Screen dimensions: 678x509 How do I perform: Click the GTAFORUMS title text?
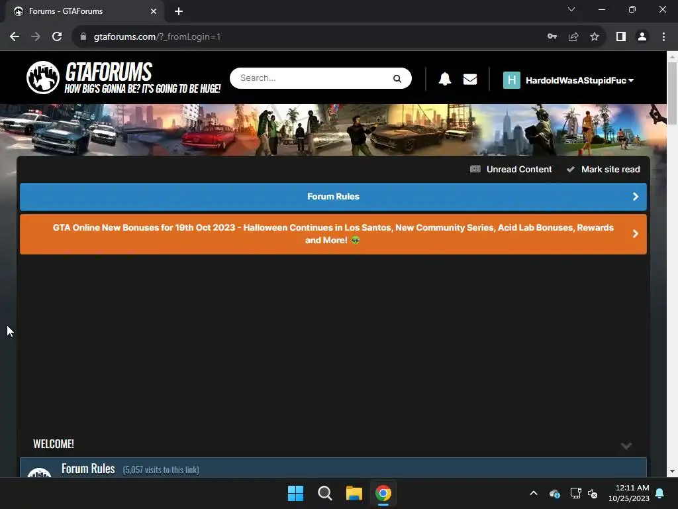tap(109, 72)
